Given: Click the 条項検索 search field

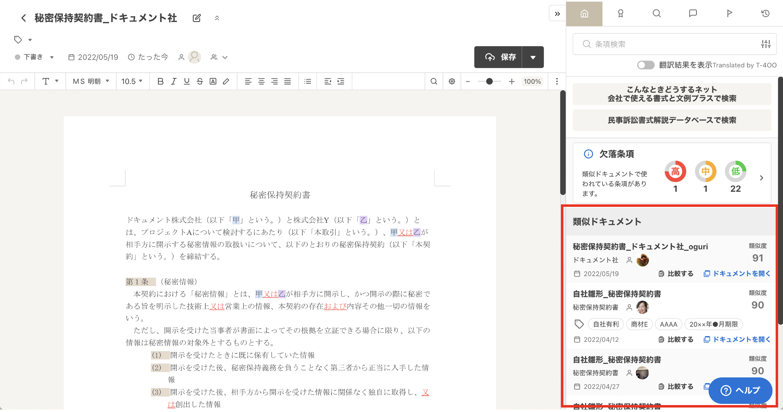Looking at the screenshot, I should point(670,44).
